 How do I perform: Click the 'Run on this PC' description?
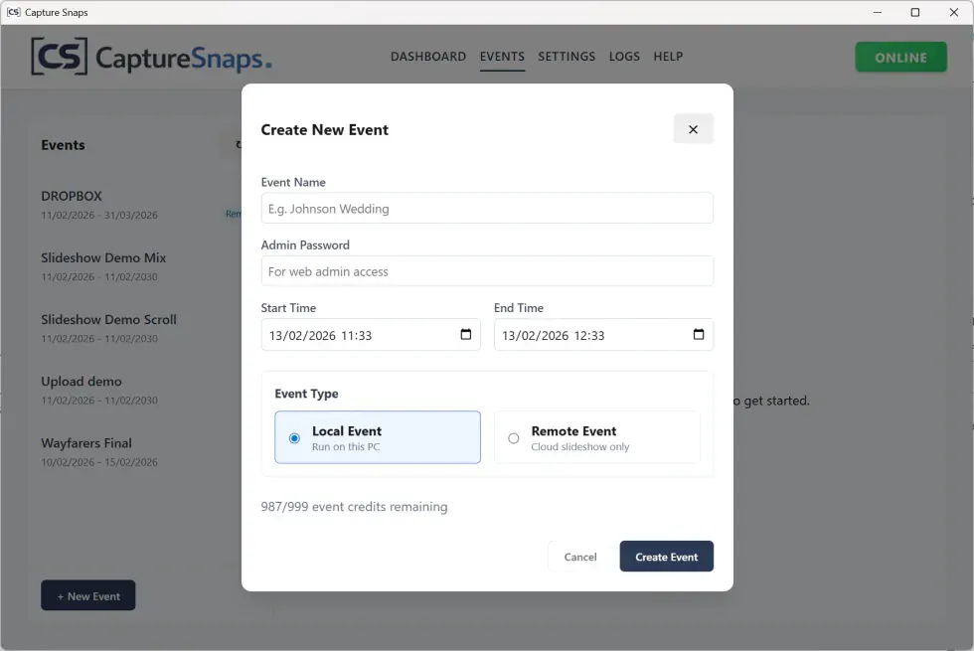click(346, 446)
